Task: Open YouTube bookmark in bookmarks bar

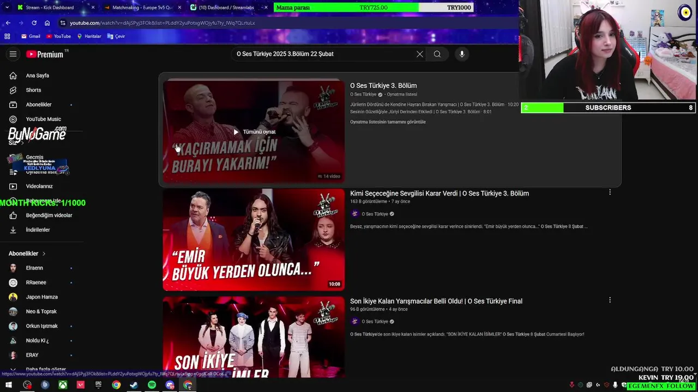Action: [x=58, y=36]
